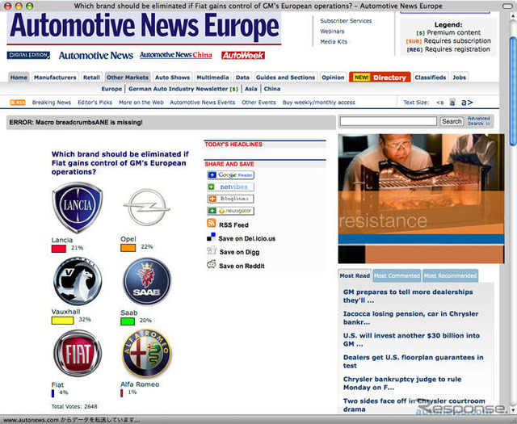This screenshot has width=517, height=424.
Task: Open the Automotive News logo link
Action: [95, 56]
